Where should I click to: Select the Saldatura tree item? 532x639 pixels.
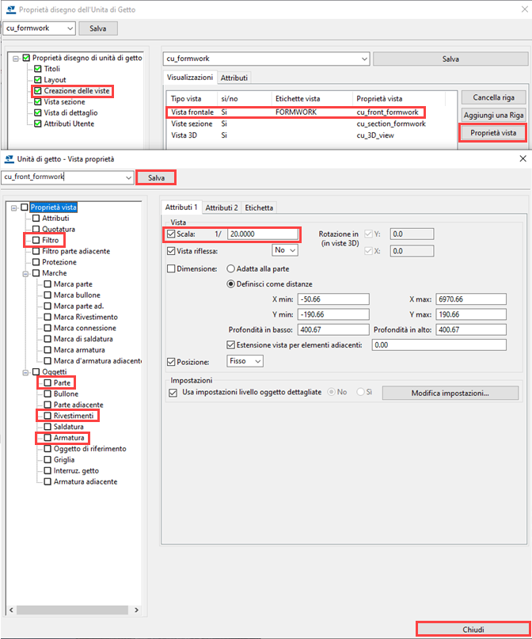click(x=69, y=427)
